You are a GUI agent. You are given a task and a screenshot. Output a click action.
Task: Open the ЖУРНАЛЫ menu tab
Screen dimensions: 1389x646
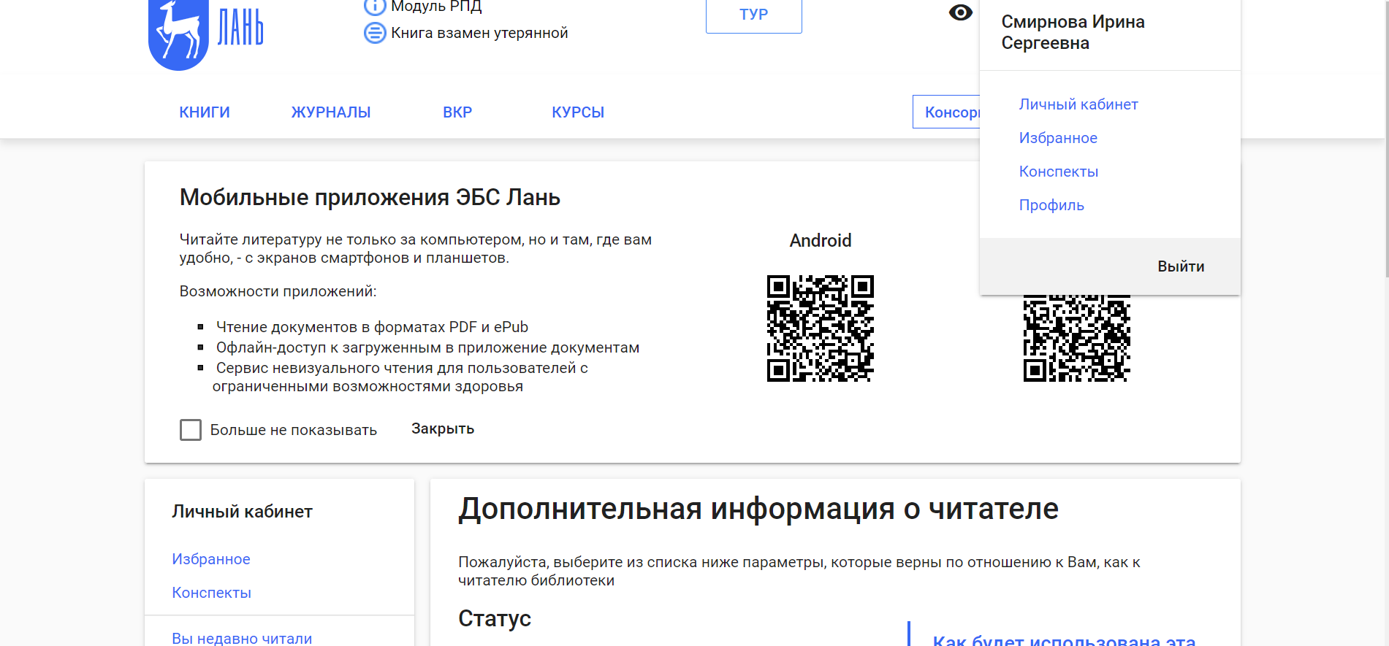point(331,112)
